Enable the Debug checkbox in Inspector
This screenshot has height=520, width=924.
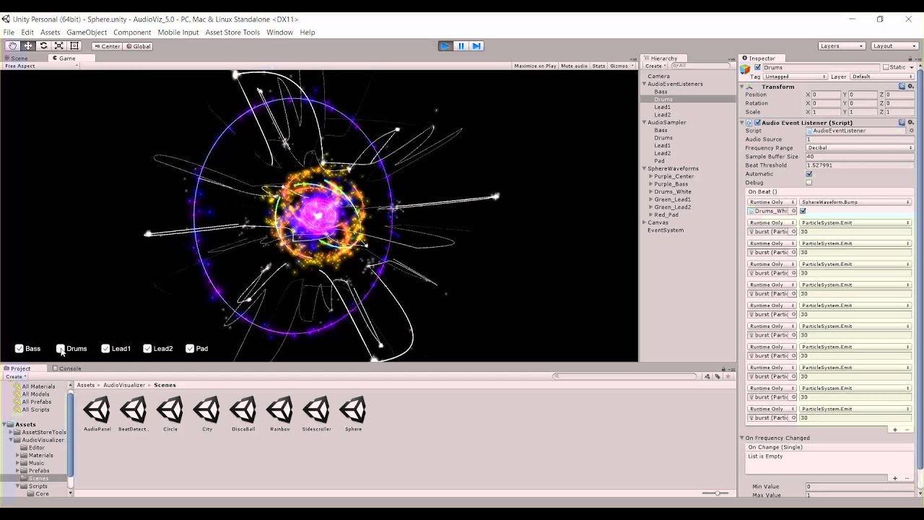tap(809, 183)
